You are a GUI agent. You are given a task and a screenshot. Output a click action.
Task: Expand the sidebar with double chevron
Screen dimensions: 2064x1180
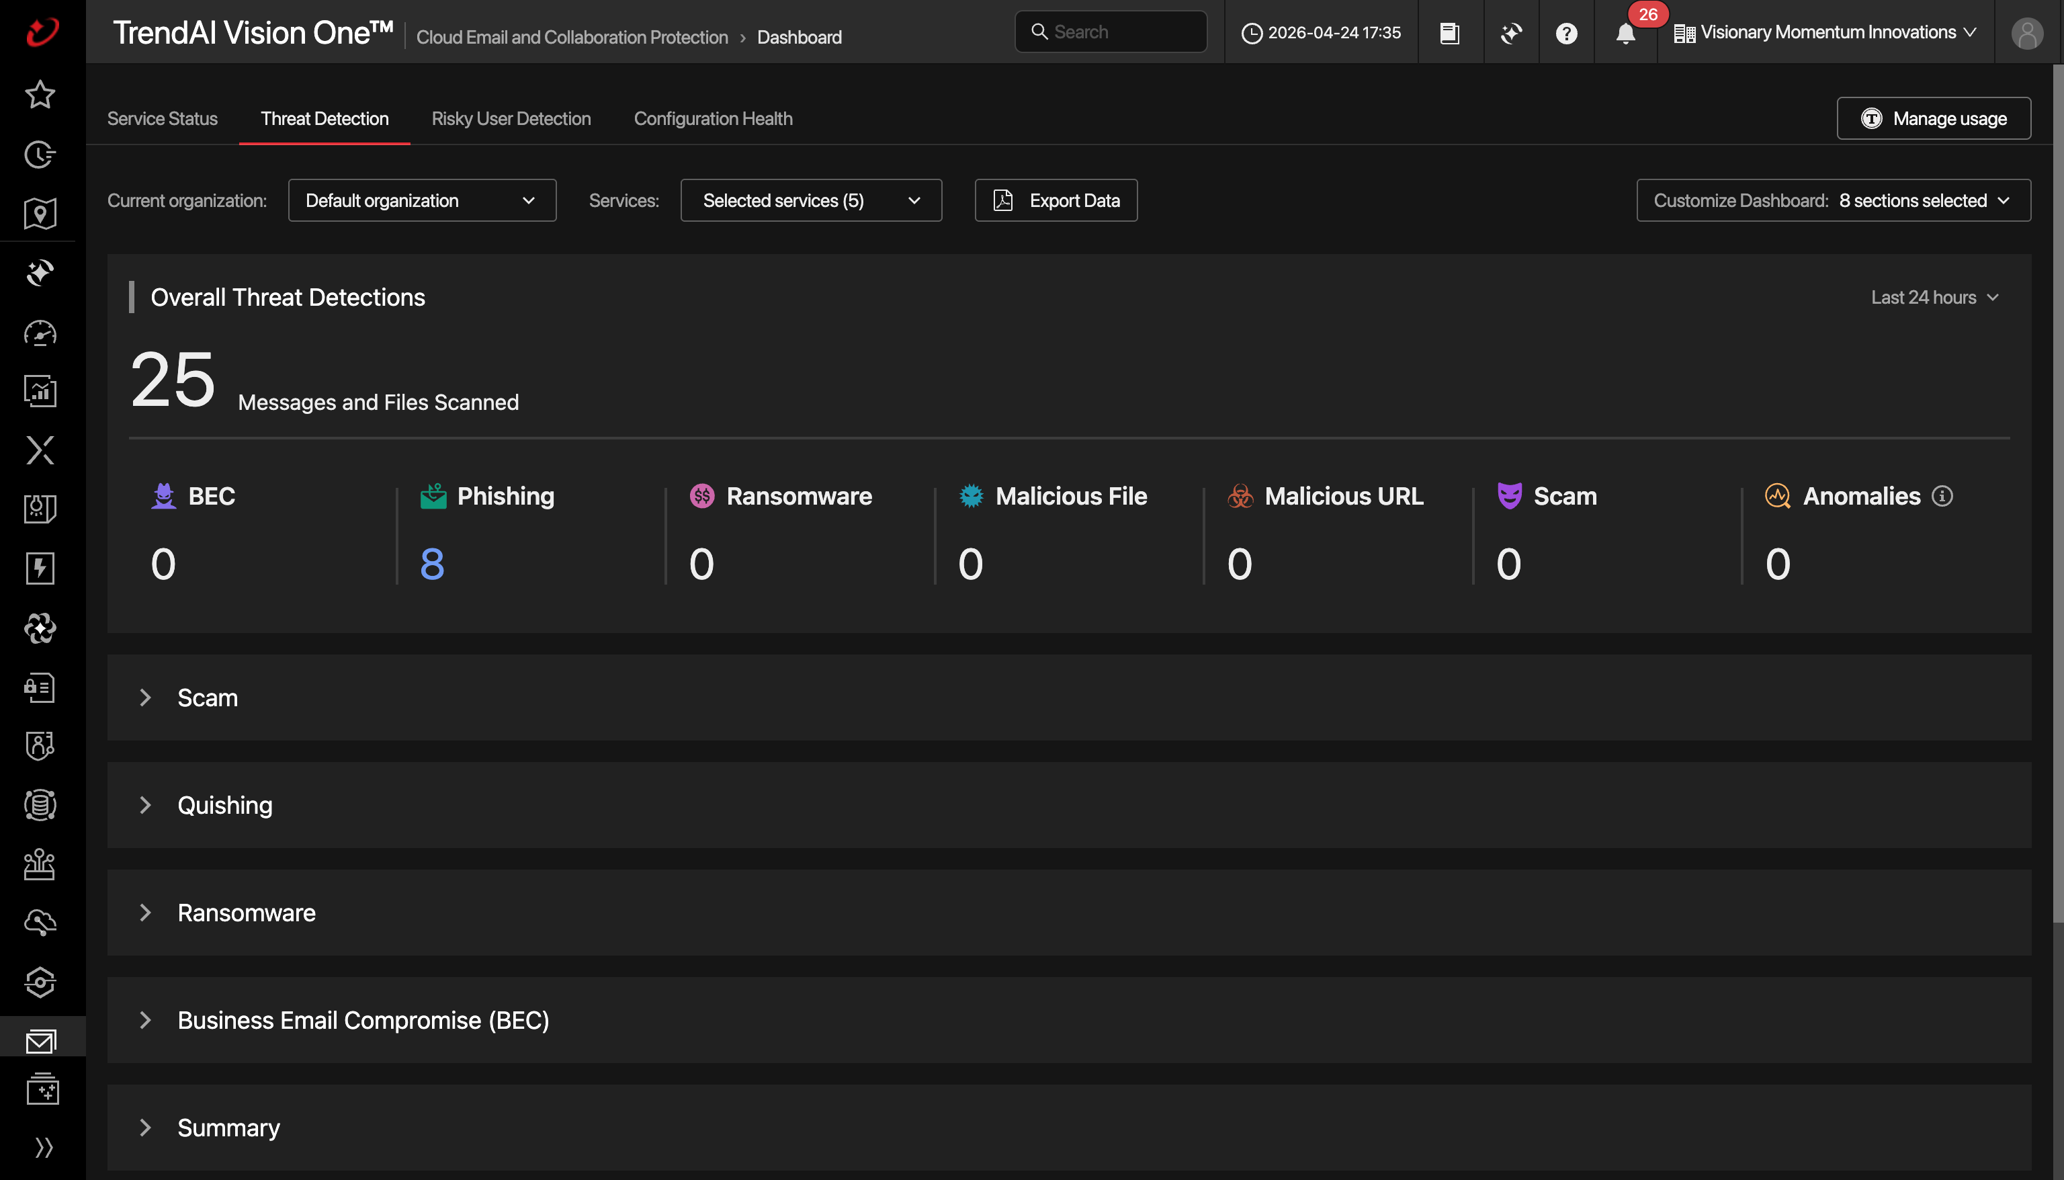pyautogui.click(x=44, y=1148)
